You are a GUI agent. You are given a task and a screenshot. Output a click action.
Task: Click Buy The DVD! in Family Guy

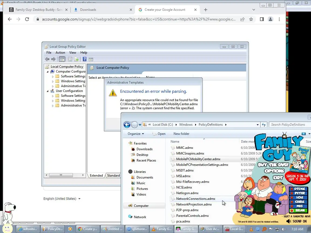[x=273, y=165]
